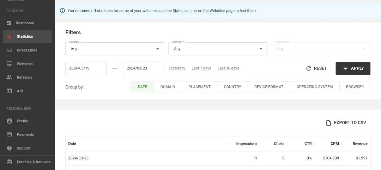Group statistics by Country
This screenshot has width=381, height=170.
[x=232, y=87]
